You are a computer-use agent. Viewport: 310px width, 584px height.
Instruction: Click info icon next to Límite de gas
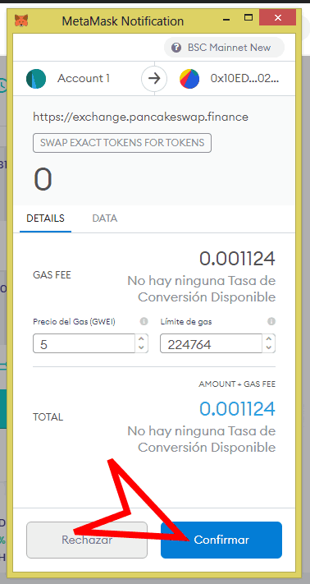271,321
